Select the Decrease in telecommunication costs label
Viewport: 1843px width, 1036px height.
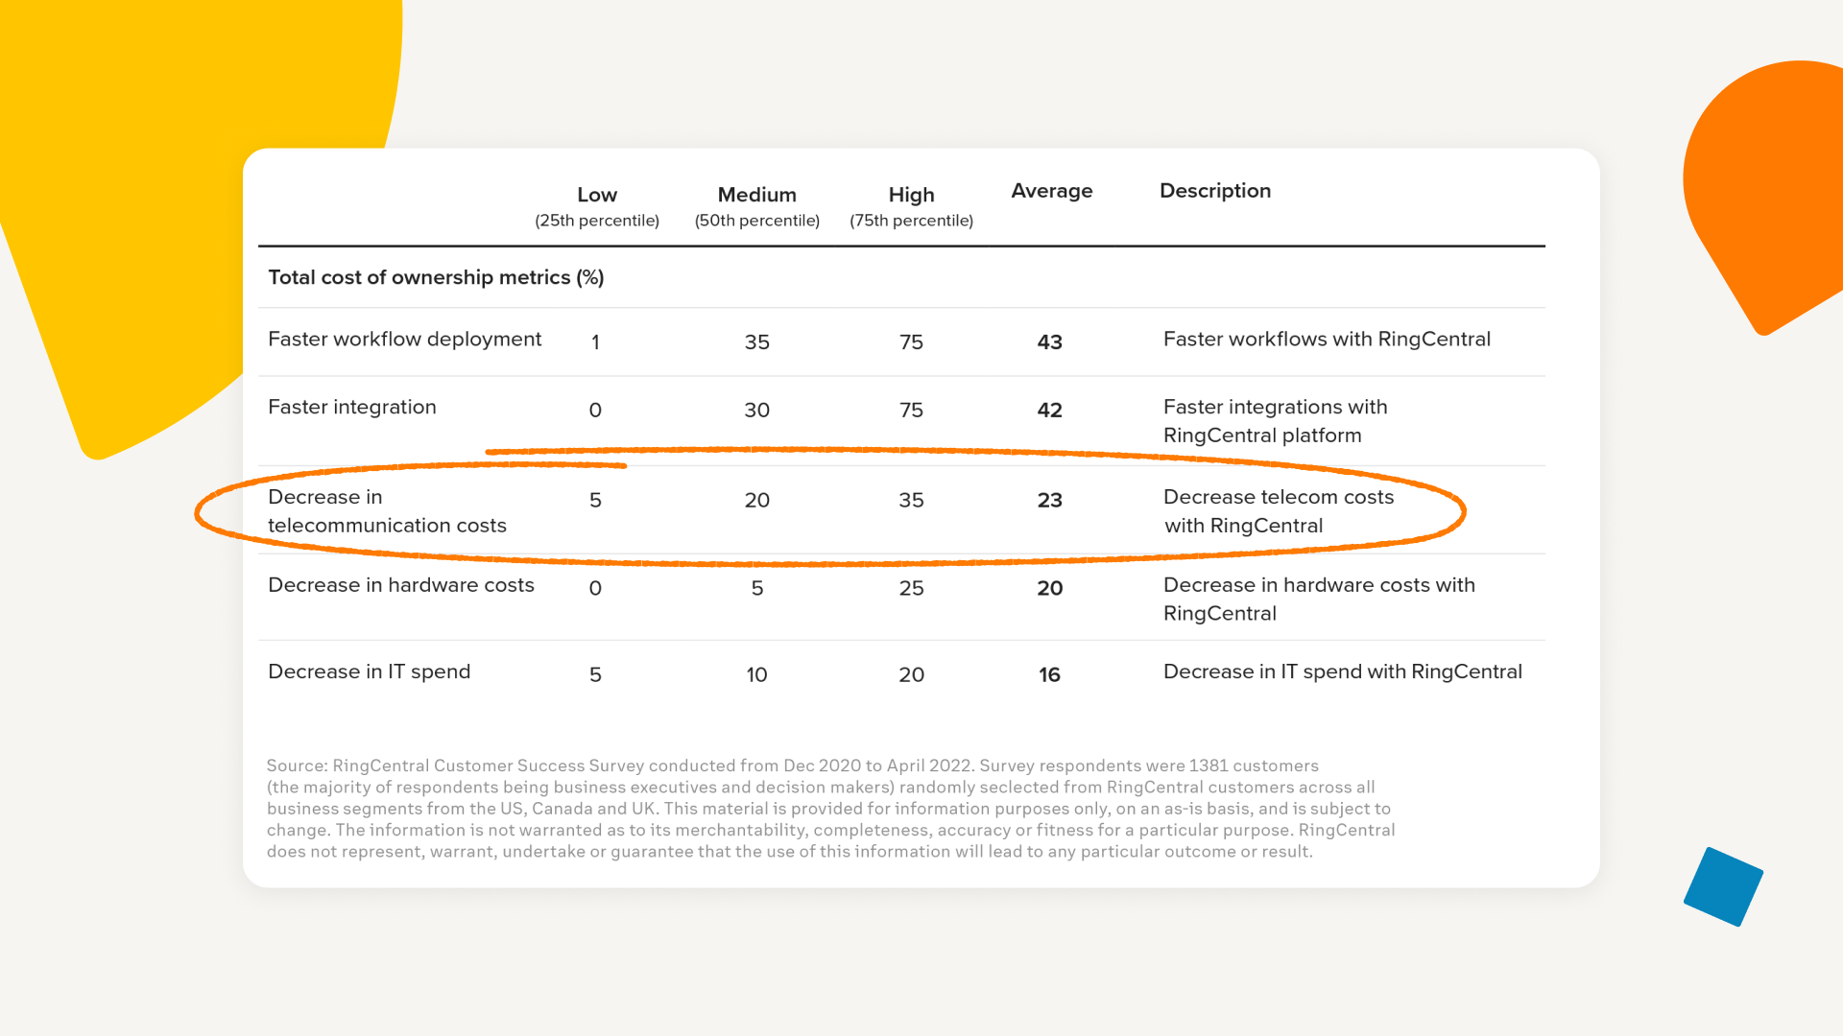point(386,511)
